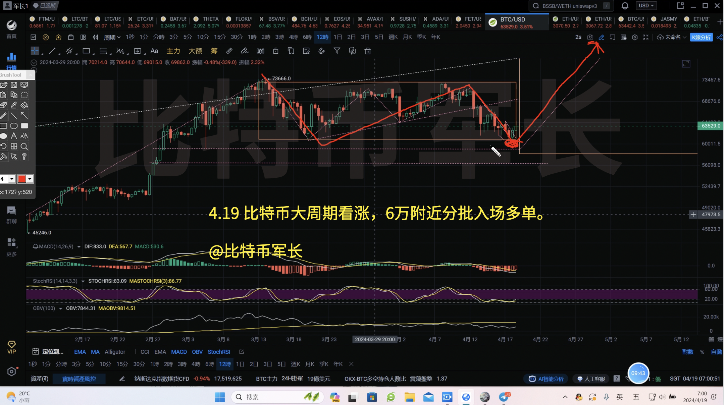Open chart settings via the gear icon
724x405 pixels.
tap(635, 37)
